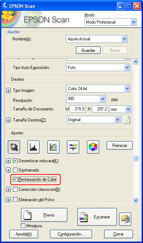This screenshot has width=143, height=243.
Task: Enable the Destramado checkbox
Action: click(x=15, y=170)
